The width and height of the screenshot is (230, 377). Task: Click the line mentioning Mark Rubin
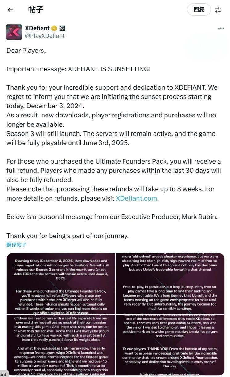click(112, 217)
